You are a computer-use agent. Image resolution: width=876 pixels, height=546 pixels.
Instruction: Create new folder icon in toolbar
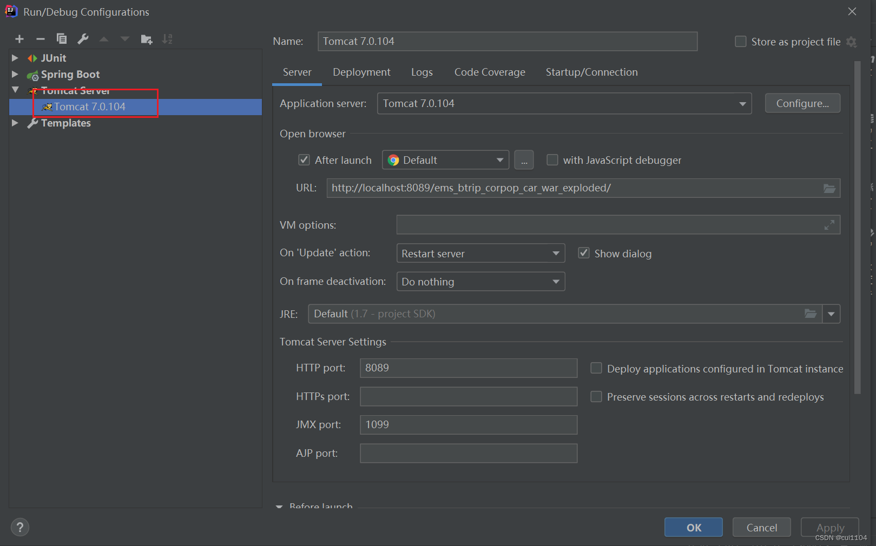pos(147,39)
